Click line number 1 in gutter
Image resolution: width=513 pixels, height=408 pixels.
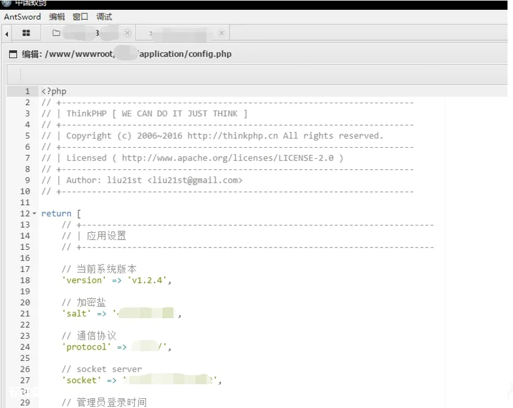pyautogui.click(x=27, y=91)
